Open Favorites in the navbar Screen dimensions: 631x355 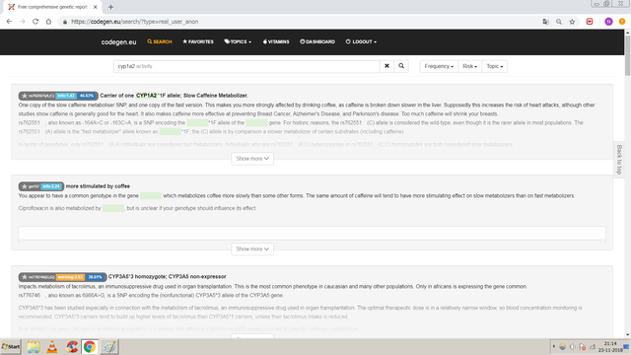click(198, 41)
